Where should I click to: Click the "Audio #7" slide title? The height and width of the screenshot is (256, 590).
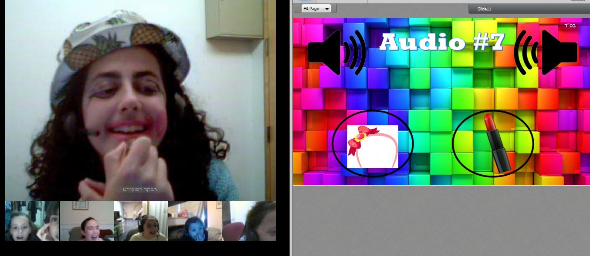[x=442, y=43]
